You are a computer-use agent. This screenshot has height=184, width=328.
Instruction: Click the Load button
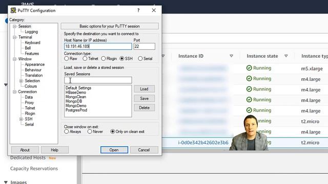145,89
